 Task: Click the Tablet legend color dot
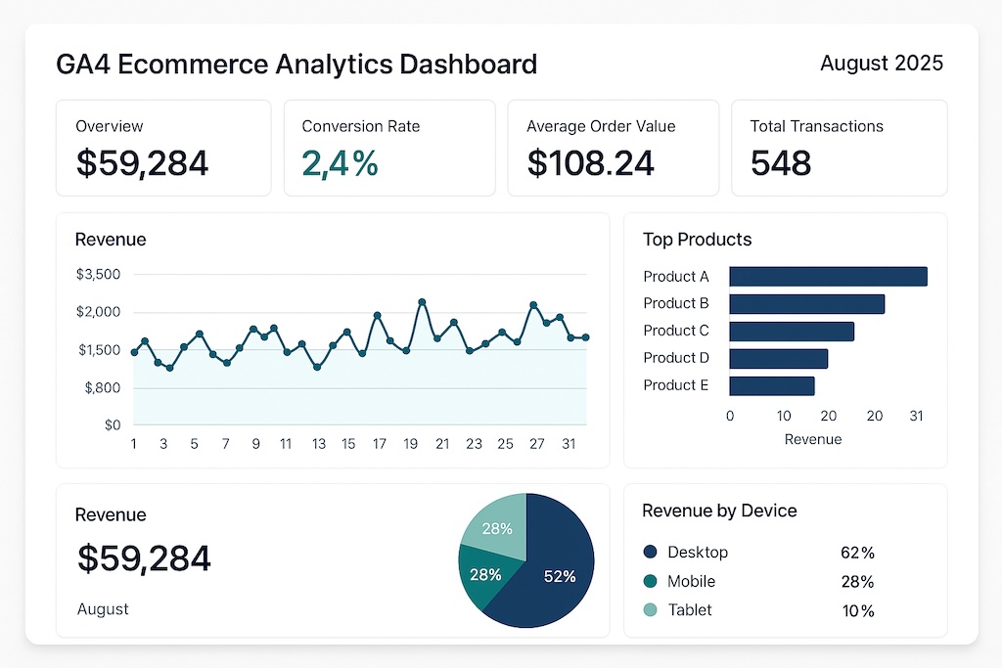[651, 610]
